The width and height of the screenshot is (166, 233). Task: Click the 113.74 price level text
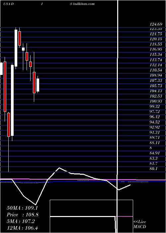click(x=156, y=60)
